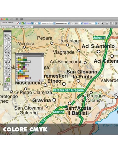
Task: Click the swatch panel title tab
Action: (19, 56)
